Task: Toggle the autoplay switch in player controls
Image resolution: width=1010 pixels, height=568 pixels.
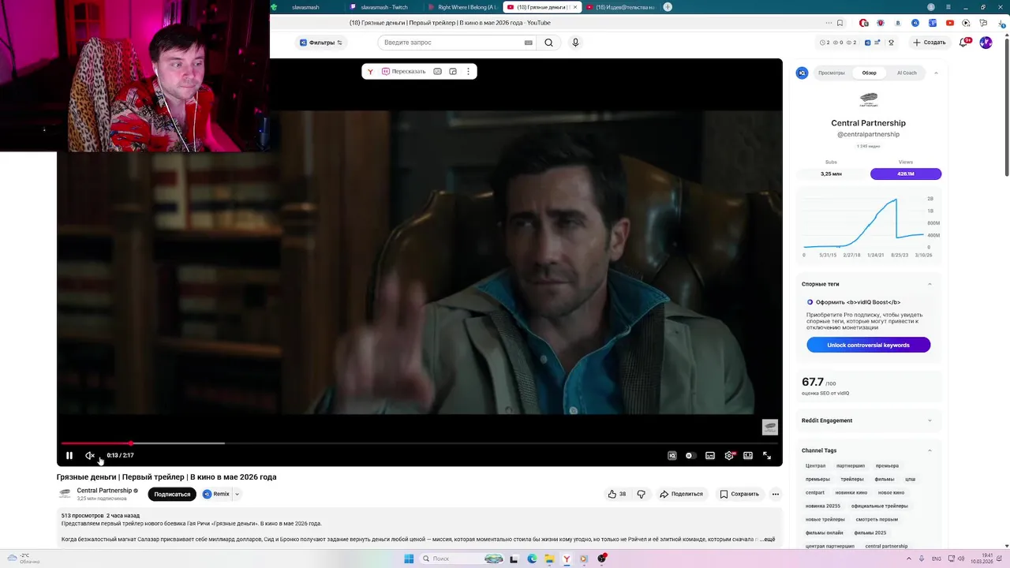Action: (690, 455)
